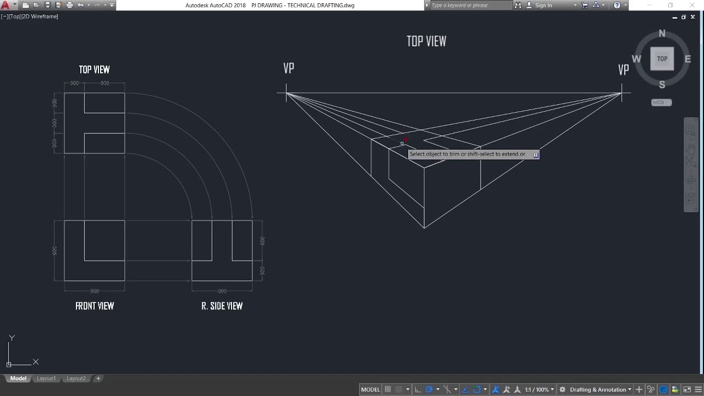
Task: Click N on the ViewCube compass
Action: pos(662,34)
